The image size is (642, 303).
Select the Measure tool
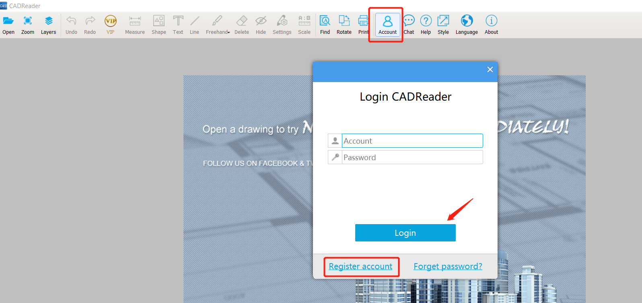tap(135, 25)
